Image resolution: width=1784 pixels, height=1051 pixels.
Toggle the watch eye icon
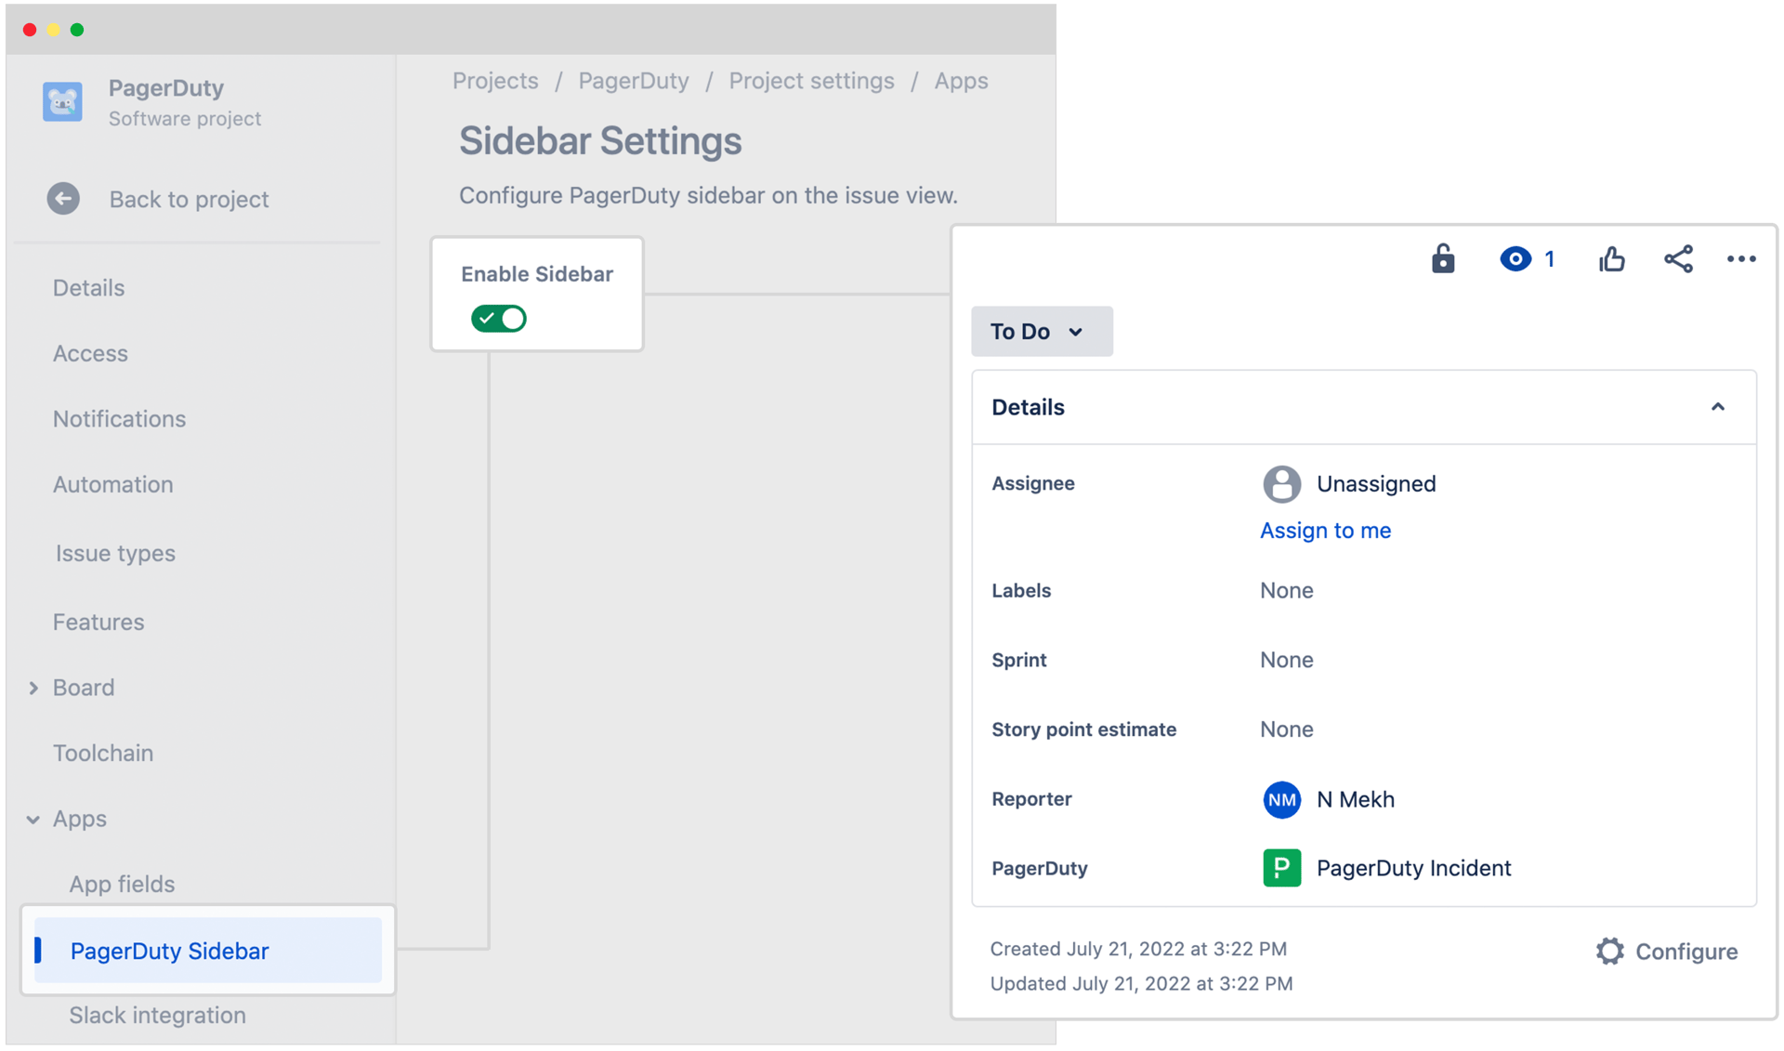1515,259
